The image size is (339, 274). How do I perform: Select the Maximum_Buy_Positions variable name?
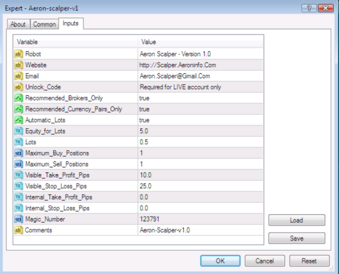tap(57, 153)
